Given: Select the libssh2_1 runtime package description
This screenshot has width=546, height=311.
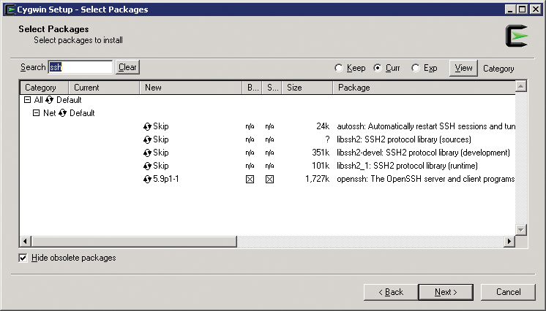Looking at the screenshot, I should 408,166.
